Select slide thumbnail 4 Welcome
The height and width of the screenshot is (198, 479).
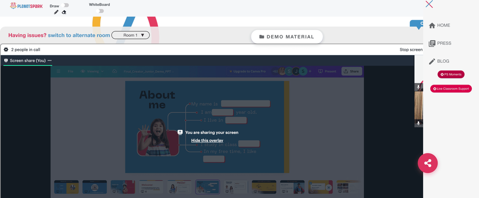151,187
